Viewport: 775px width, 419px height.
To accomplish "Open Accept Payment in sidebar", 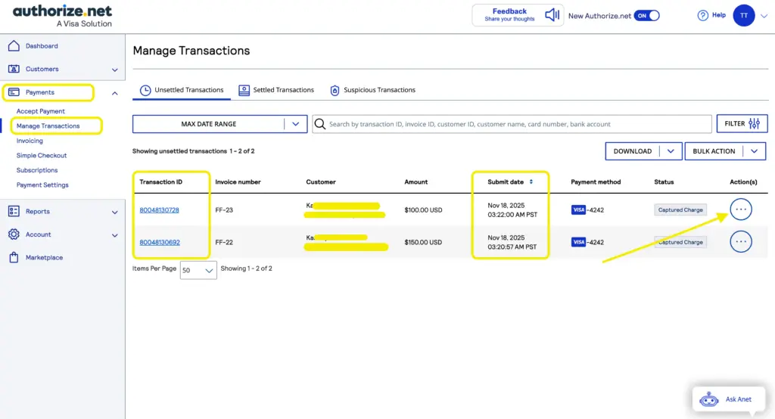I will click(41, 111).
